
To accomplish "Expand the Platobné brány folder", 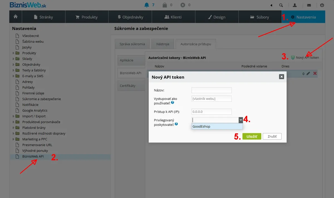I will [13, 128].
